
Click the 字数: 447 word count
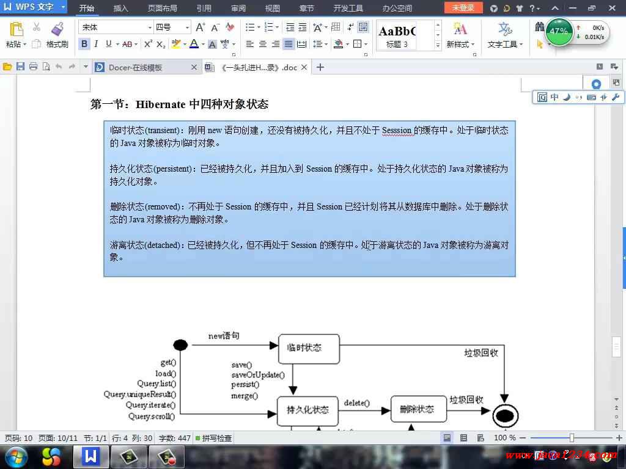(x=174, y=438)
